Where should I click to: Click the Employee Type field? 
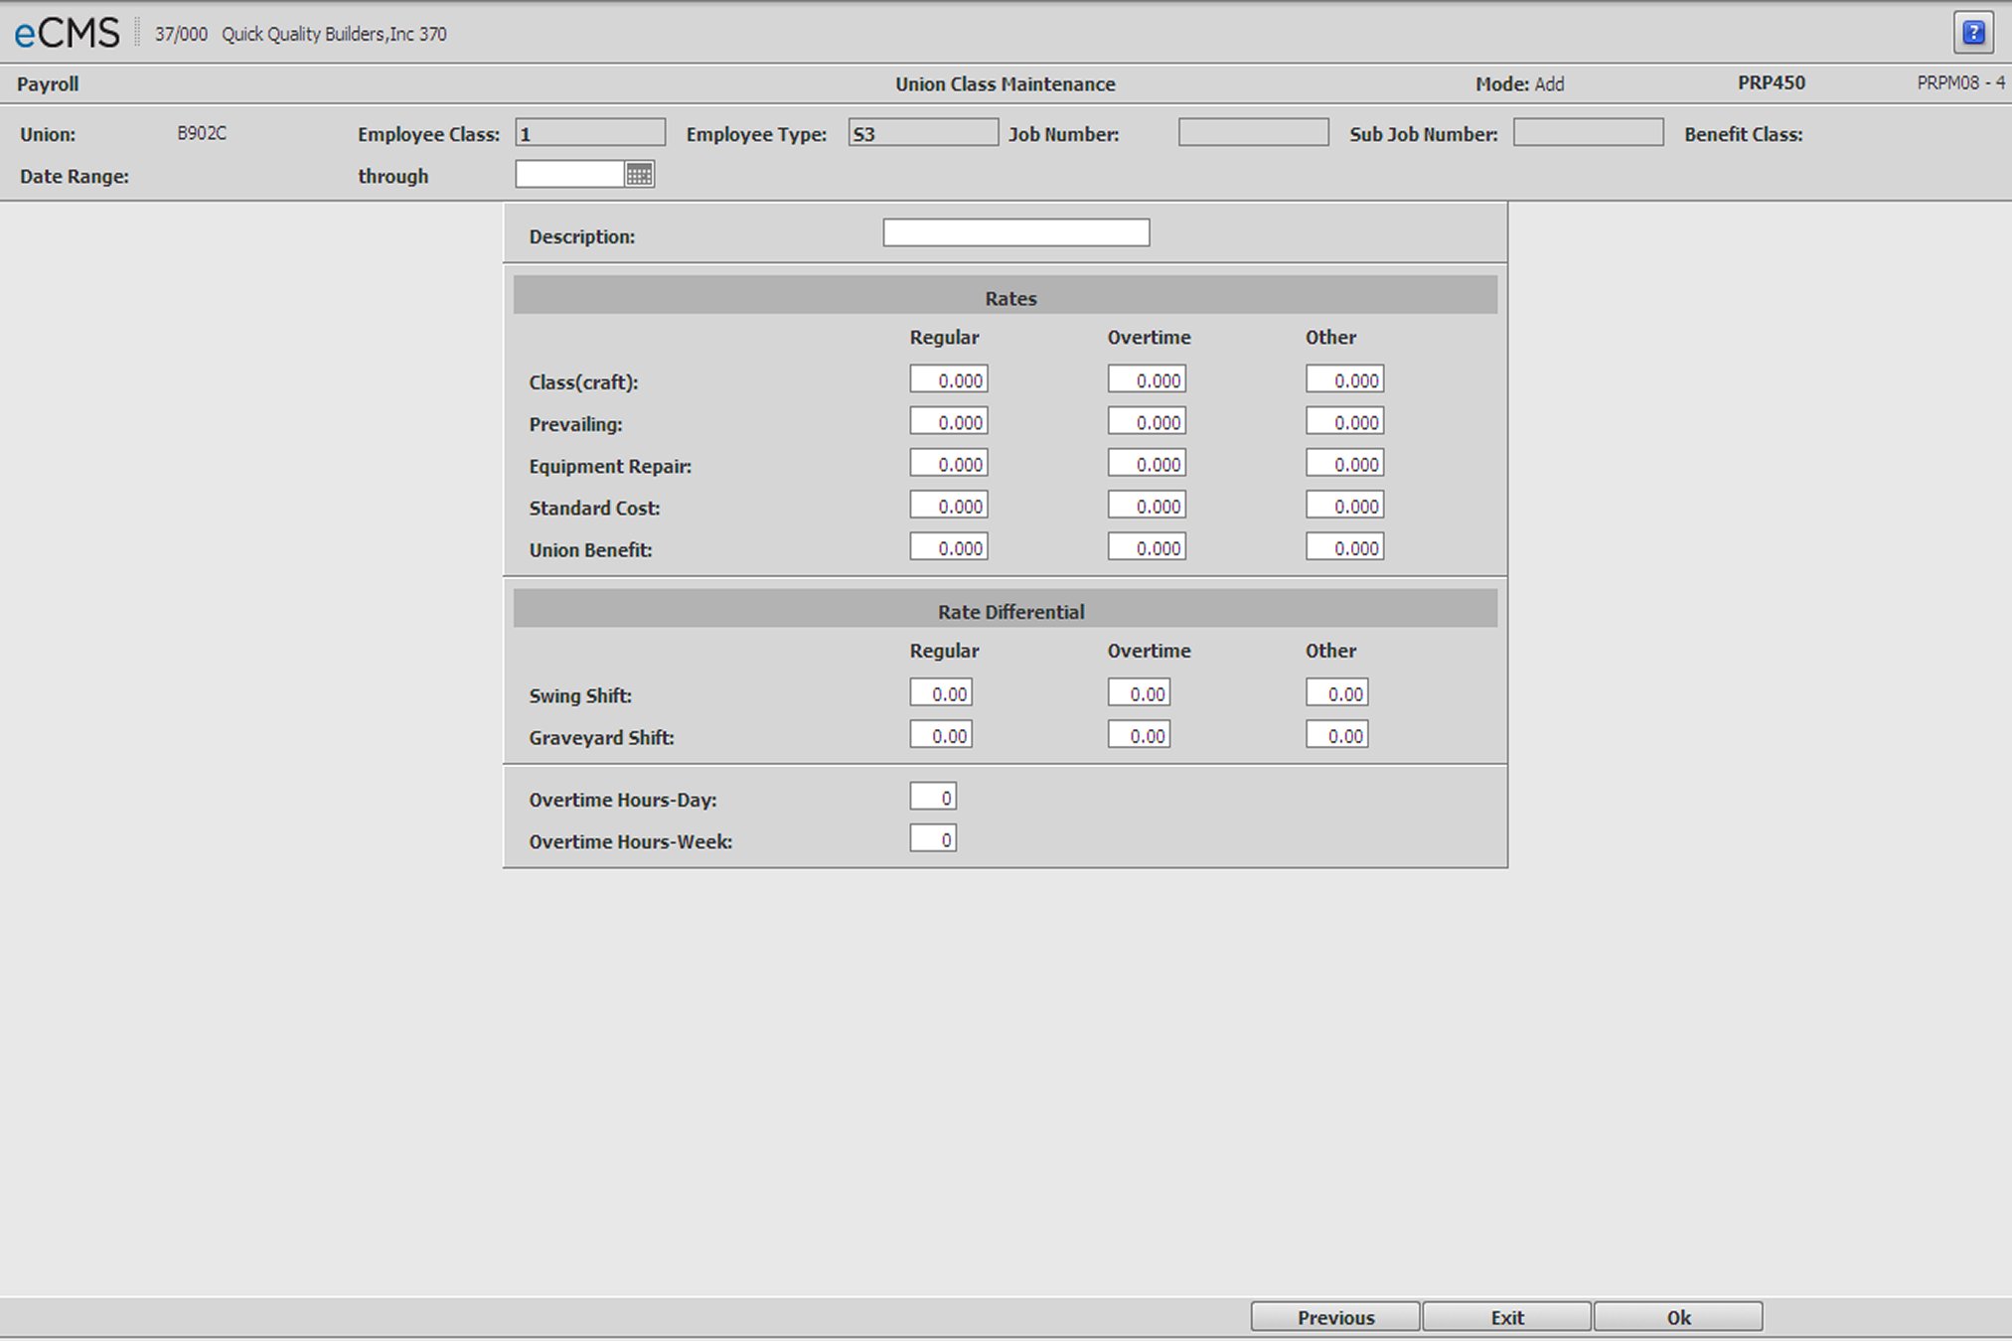coord(922,133)
